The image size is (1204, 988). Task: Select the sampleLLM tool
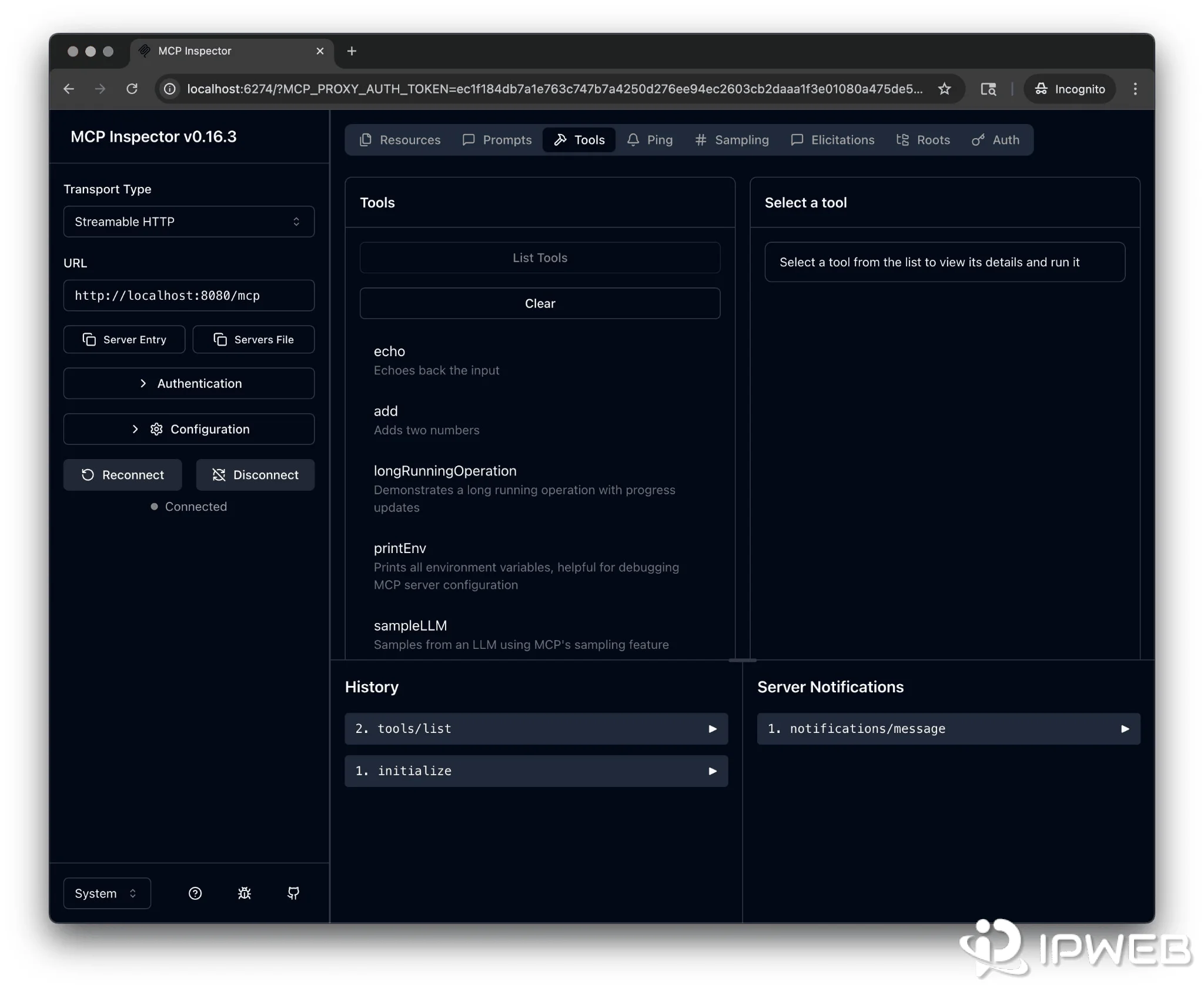[540, 635]
